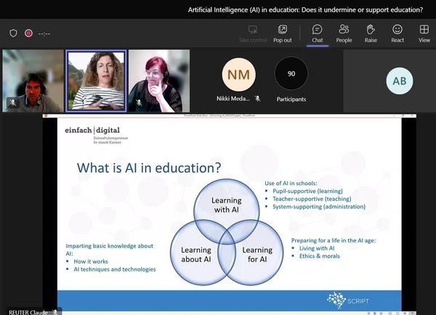Click muted mic icon on red-haired woman's video
436x315 pixels.
coord(139,103)
